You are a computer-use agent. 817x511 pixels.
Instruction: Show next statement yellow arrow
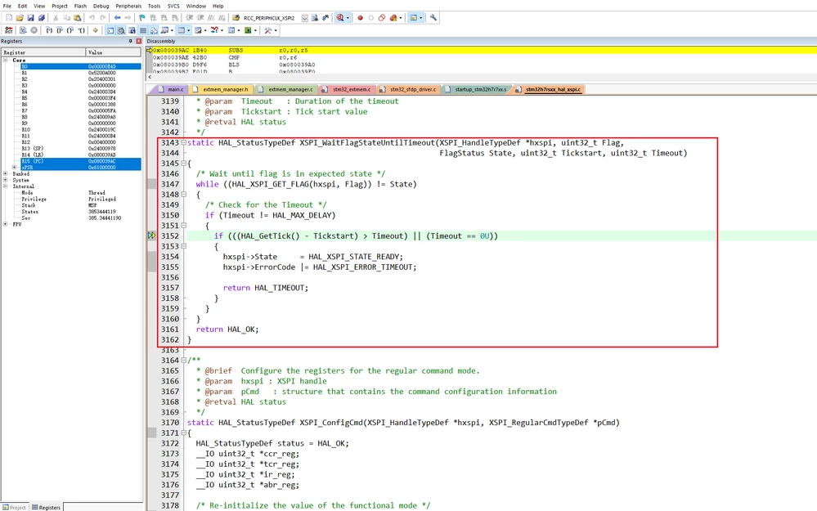[x=96, y=30]
